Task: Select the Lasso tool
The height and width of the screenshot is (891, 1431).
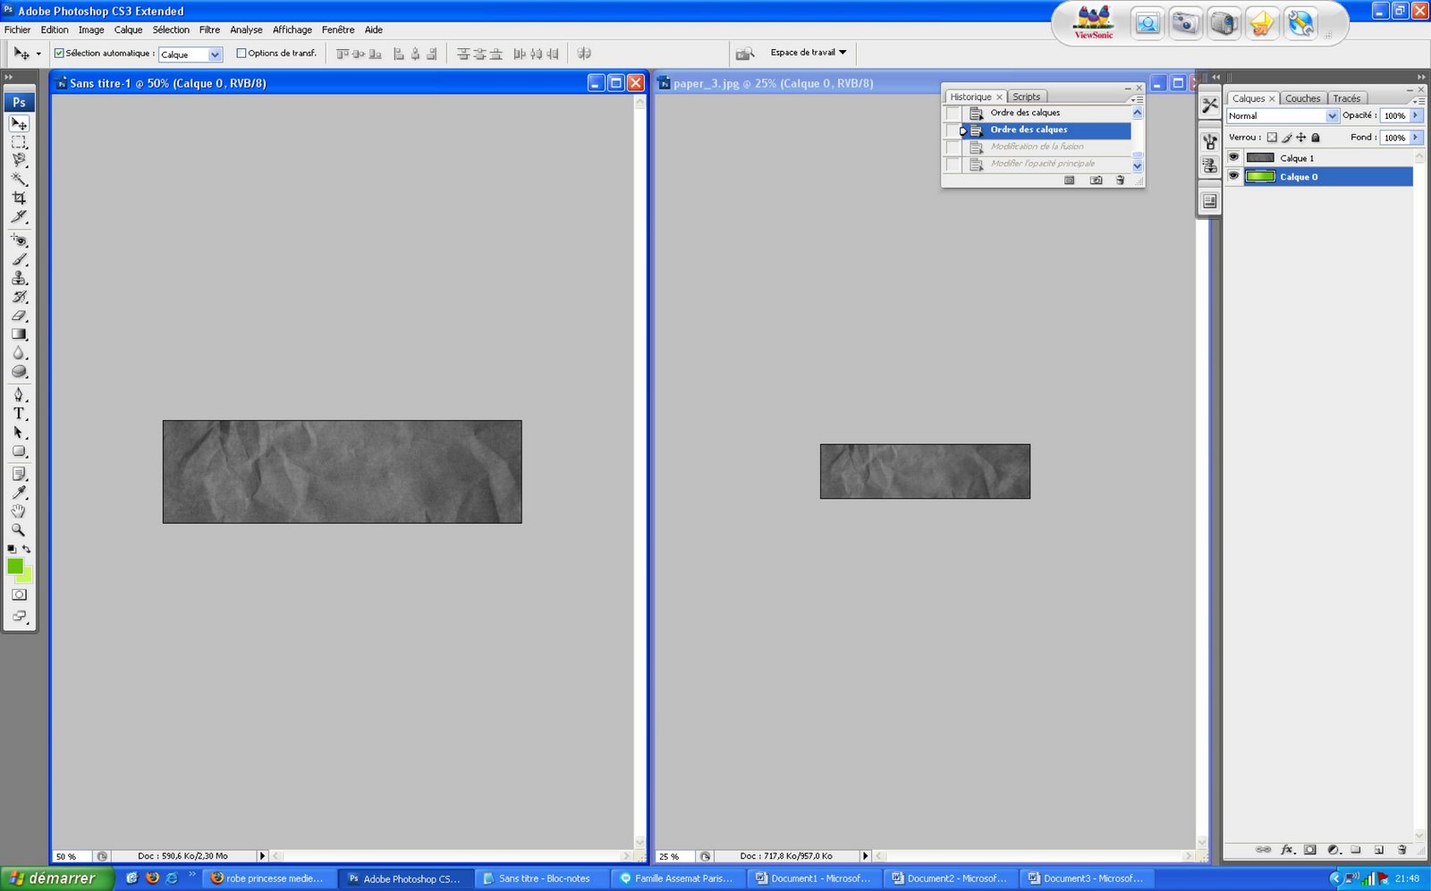Action: [x=19, y=161]
